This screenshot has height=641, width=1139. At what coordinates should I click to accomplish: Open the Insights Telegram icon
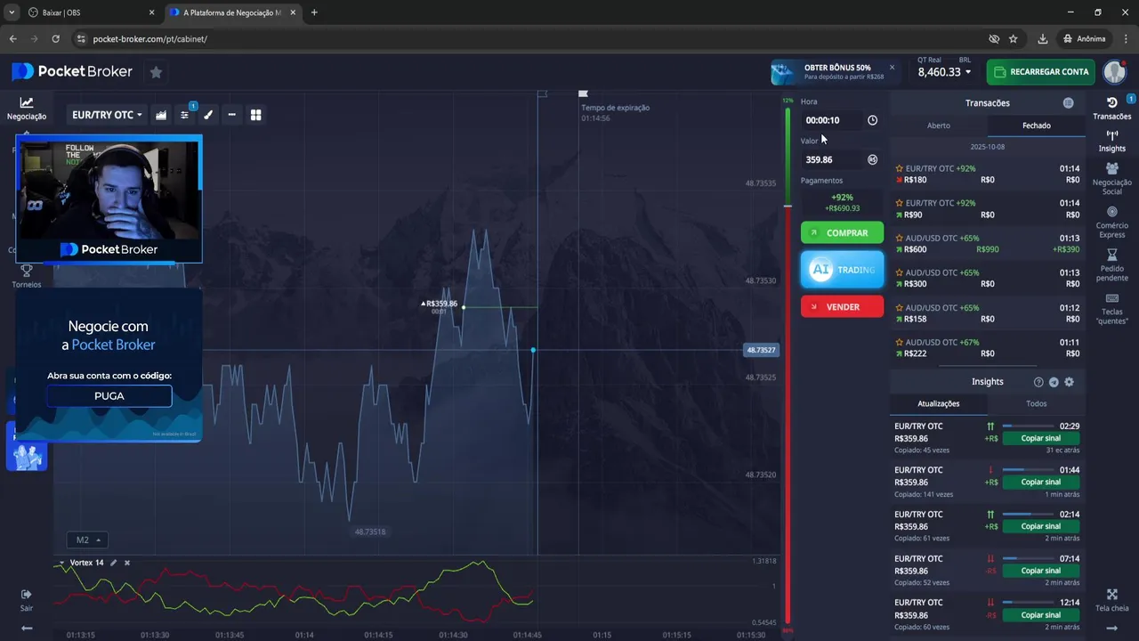tap(1054, 382)
